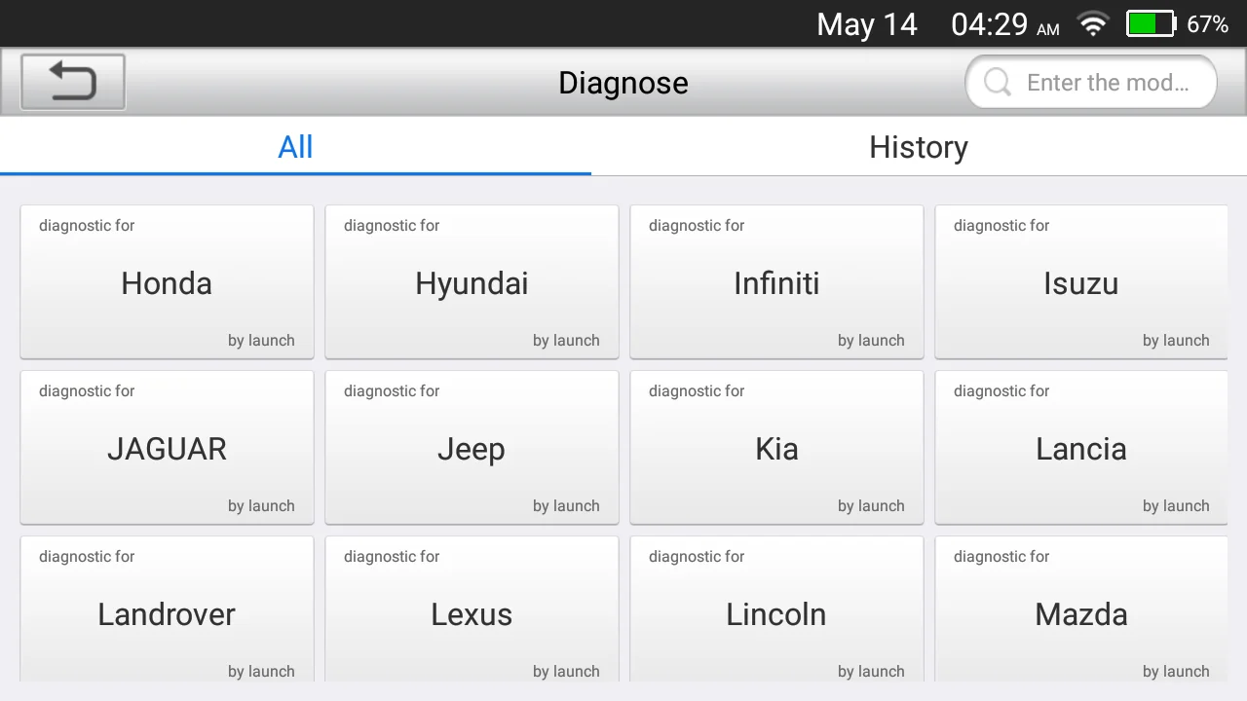Tap the battery indicator icon

pyautogui.click(x=1152, y=24)
